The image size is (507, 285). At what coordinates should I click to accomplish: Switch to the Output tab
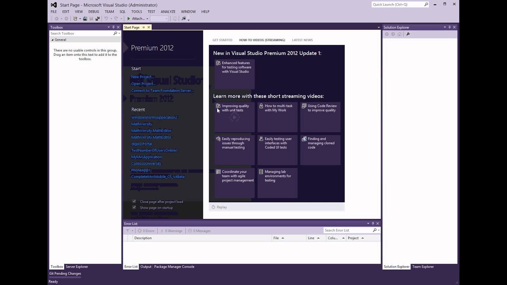tap(146, 267)
